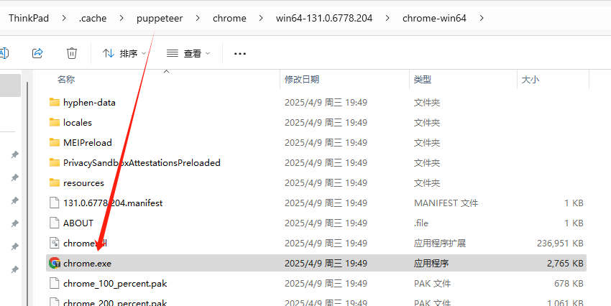Click the chrome_100_percent.pak file icon
Image resolution: width=611 pixels, height=306 pixels.
54,284
